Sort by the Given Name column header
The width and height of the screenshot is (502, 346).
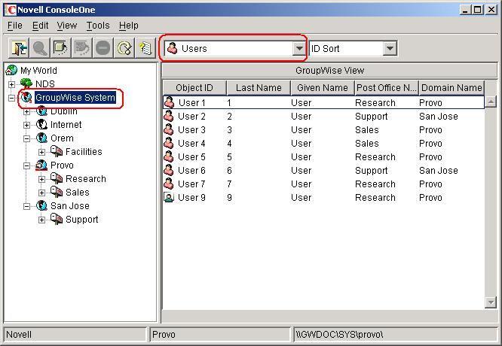[x=323, y=87]
